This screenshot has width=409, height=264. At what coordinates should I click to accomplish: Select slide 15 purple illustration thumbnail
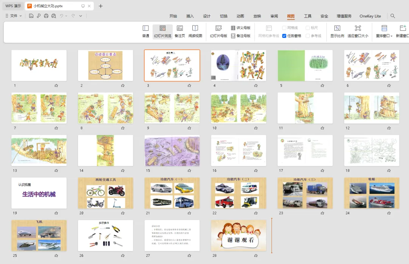point(172,151)
